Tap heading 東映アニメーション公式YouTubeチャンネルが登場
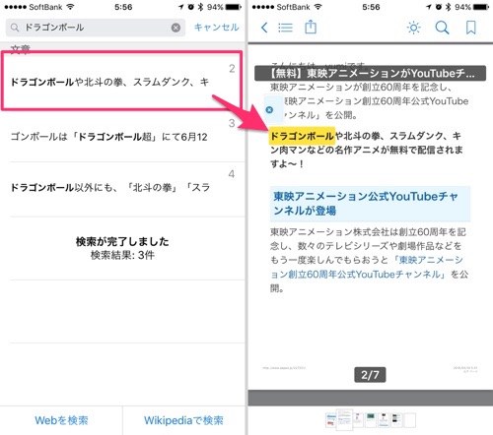This screenshot has height=435, width=493. coord(370,204)
